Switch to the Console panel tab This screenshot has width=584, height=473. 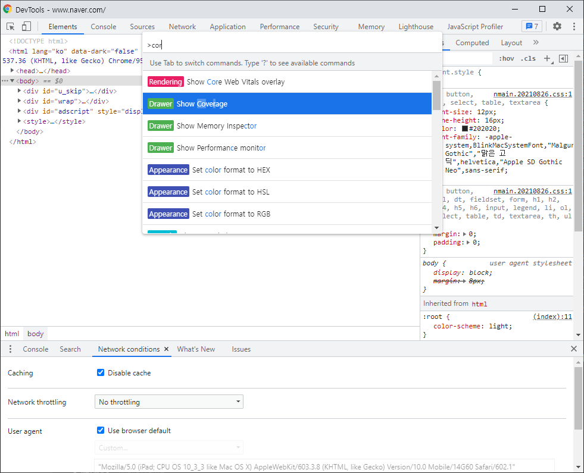[103, 27]
